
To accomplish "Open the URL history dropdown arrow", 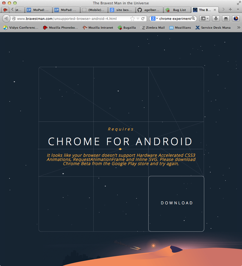I will tap(138, 19).
